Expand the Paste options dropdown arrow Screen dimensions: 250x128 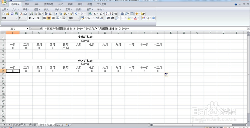pyautogui.click(x=68, y=14)
